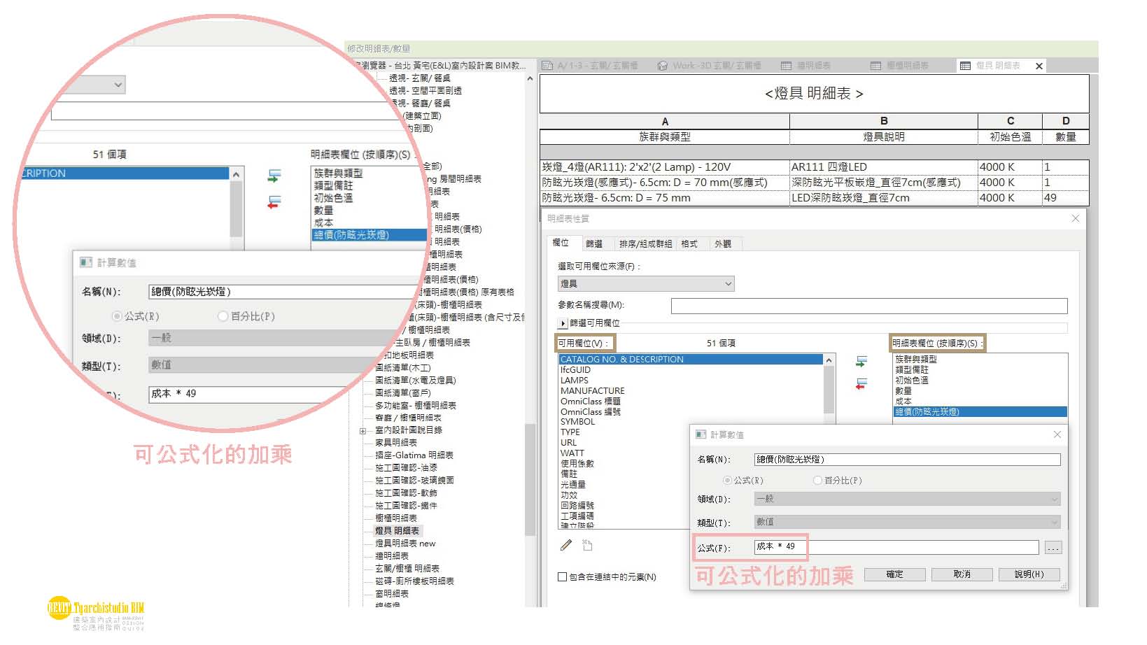Click the 確定 button
The image size is (1147, 645).
(x=894, y=574)
